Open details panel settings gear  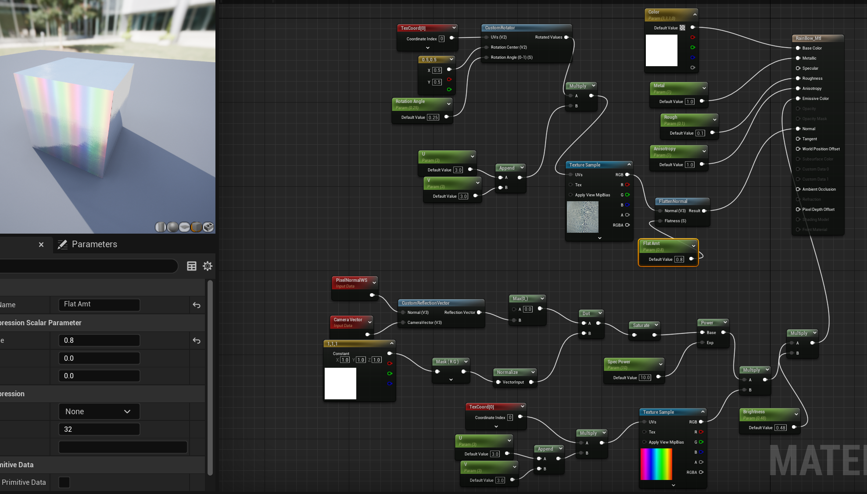pos(208,266)
